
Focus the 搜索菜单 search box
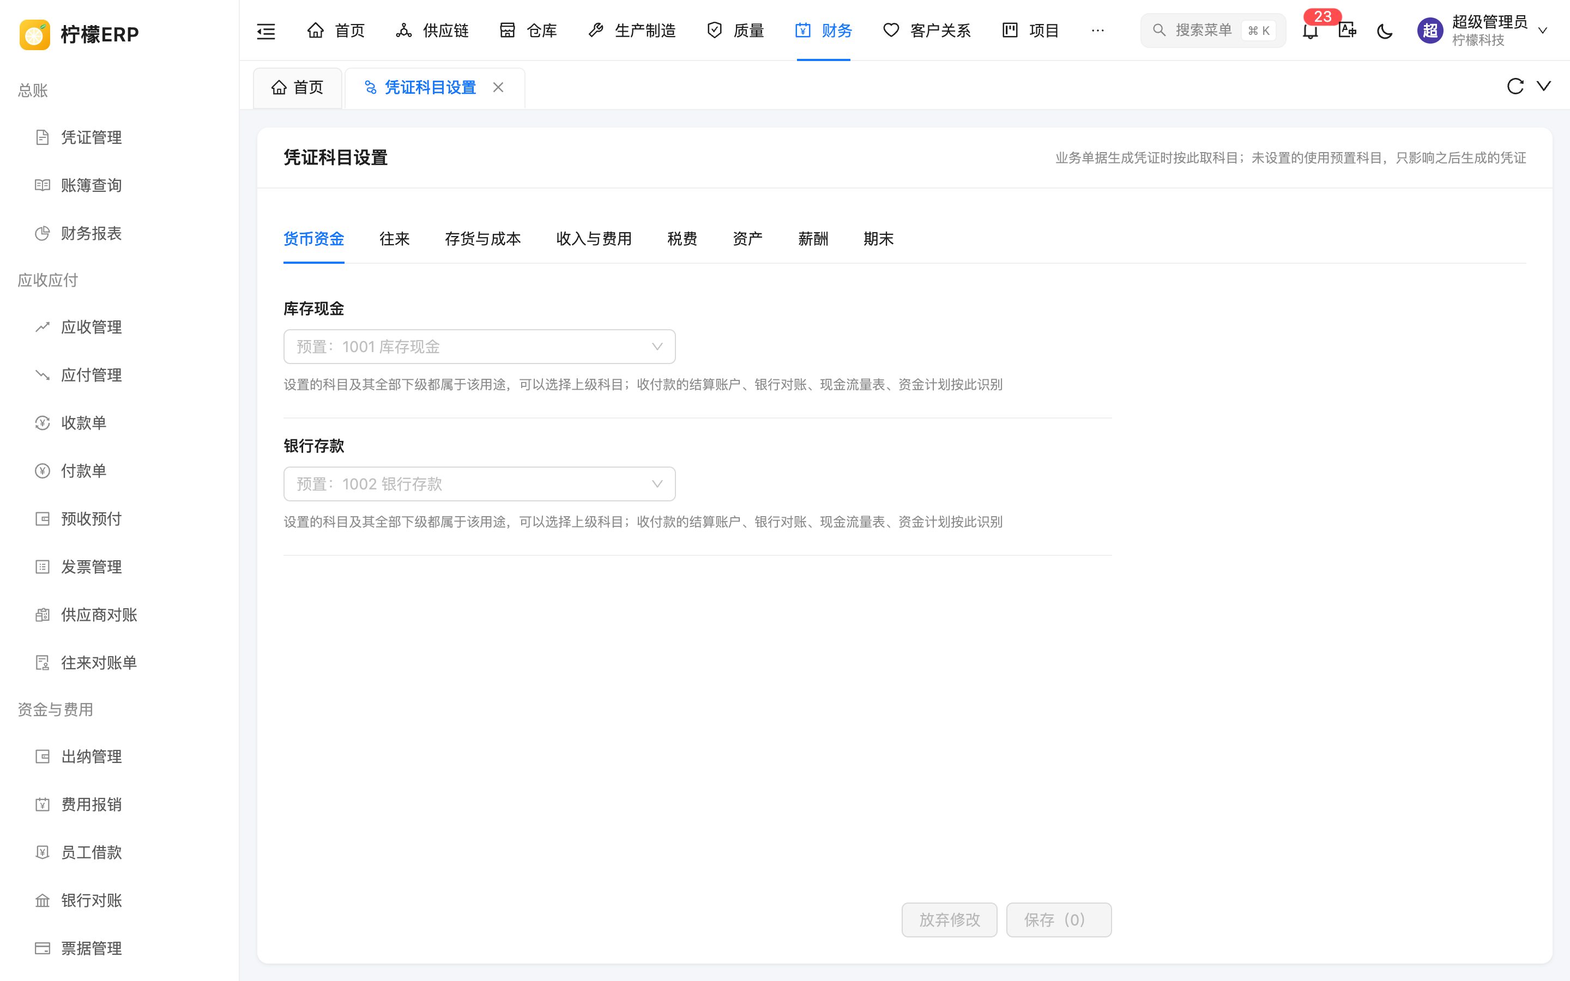1212,31
